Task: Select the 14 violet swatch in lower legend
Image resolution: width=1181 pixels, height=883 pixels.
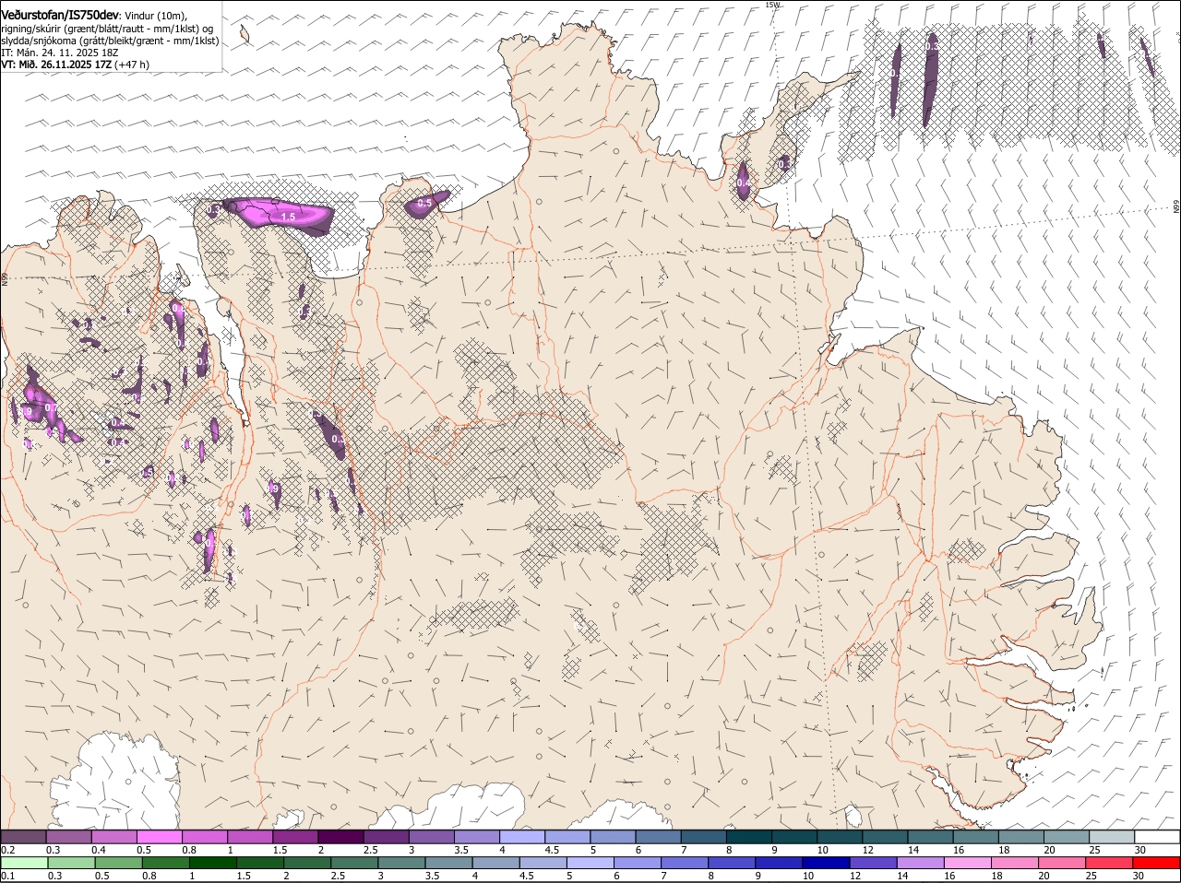Action: pyautogui.click(x=920, y=863)
